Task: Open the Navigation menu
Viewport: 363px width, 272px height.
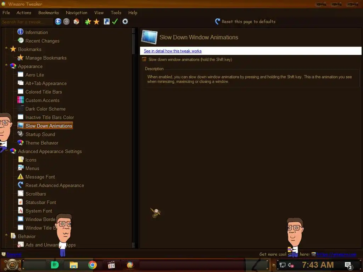Action: [x=77, y=12]
